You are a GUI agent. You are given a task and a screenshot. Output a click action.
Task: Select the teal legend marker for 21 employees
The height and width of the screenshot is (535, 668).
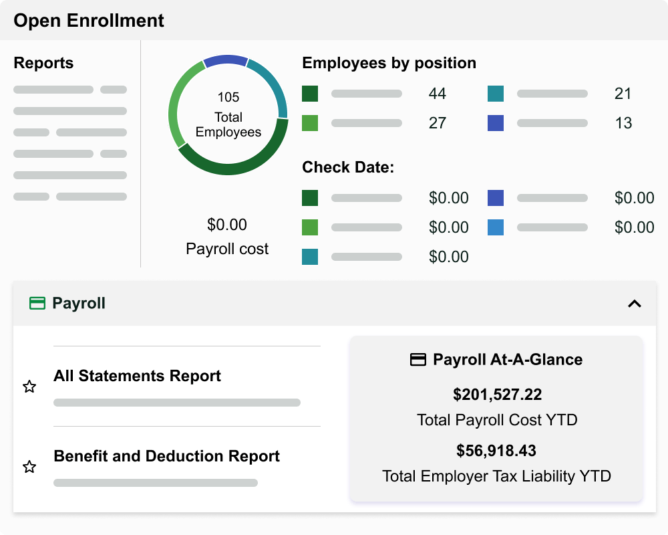pyautogui.click(x=495, y=94)
